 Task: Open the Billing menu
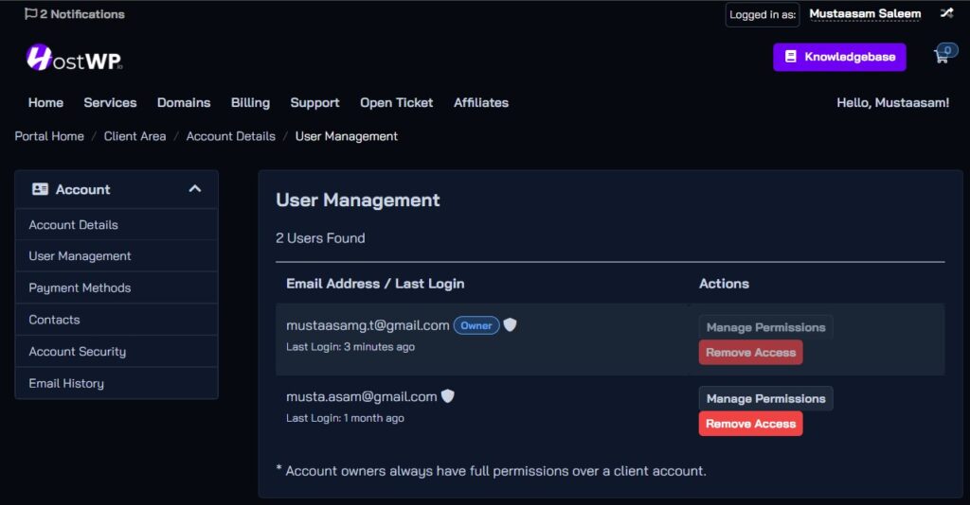250,102
